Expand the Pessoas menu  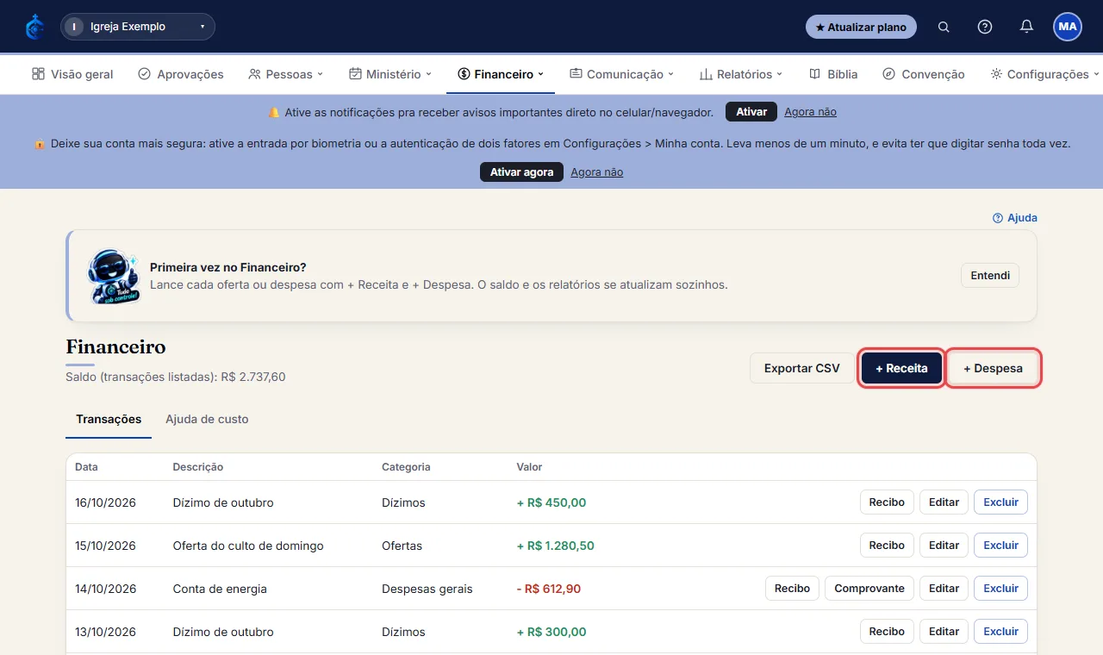[285, 74]
